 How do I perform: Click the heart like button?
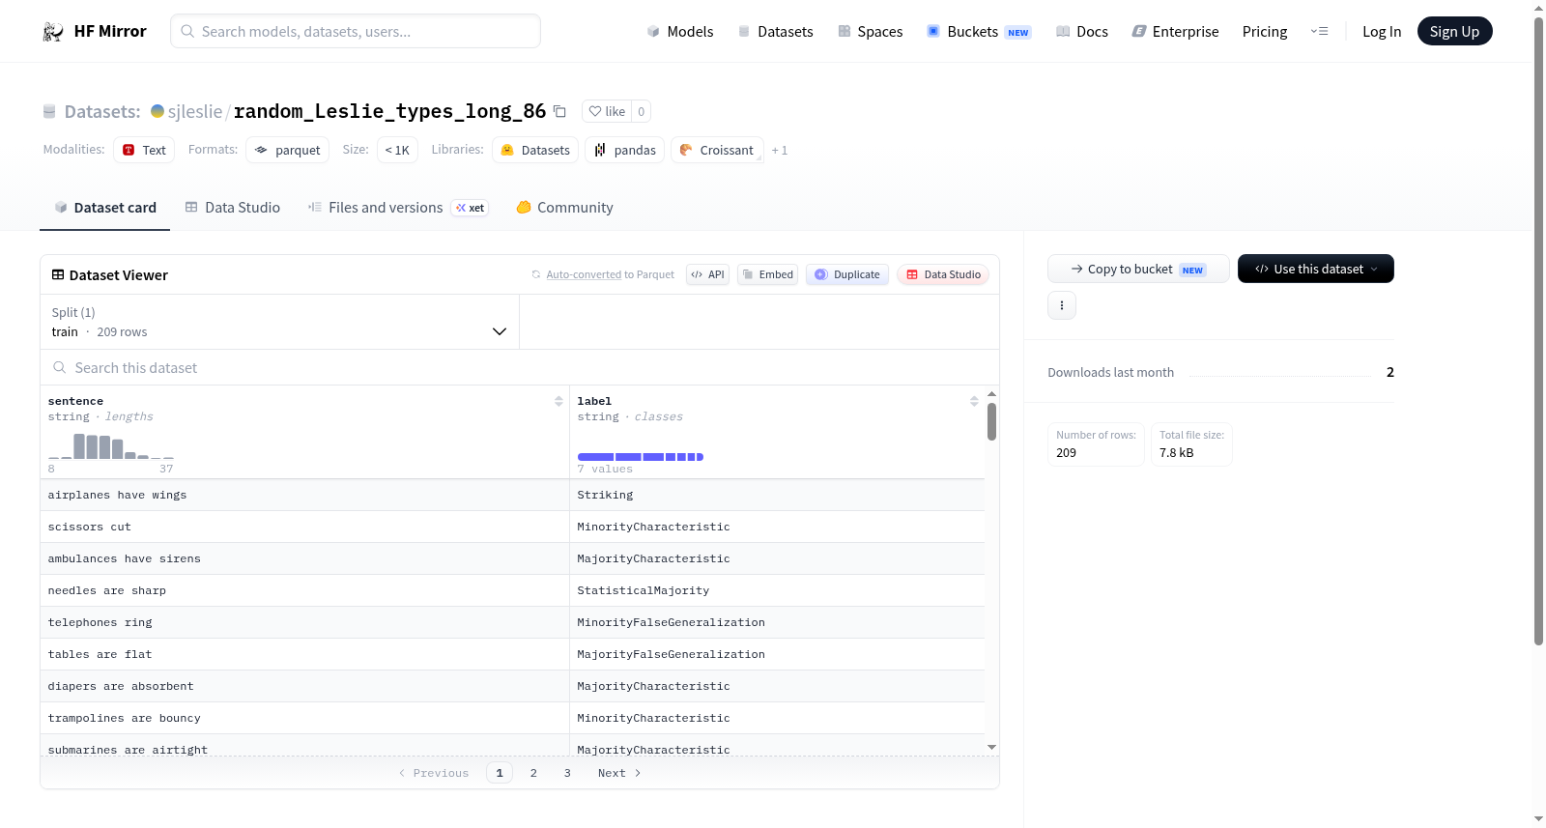607,111
